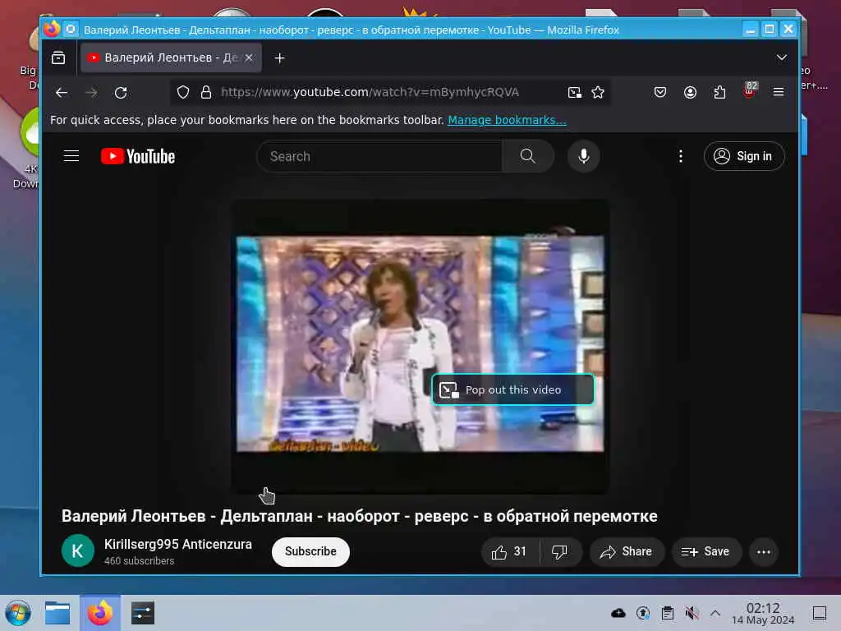Open a new tab with the plus button
The width and height of the screenshot is (841, 631).
tap(279, 58)
